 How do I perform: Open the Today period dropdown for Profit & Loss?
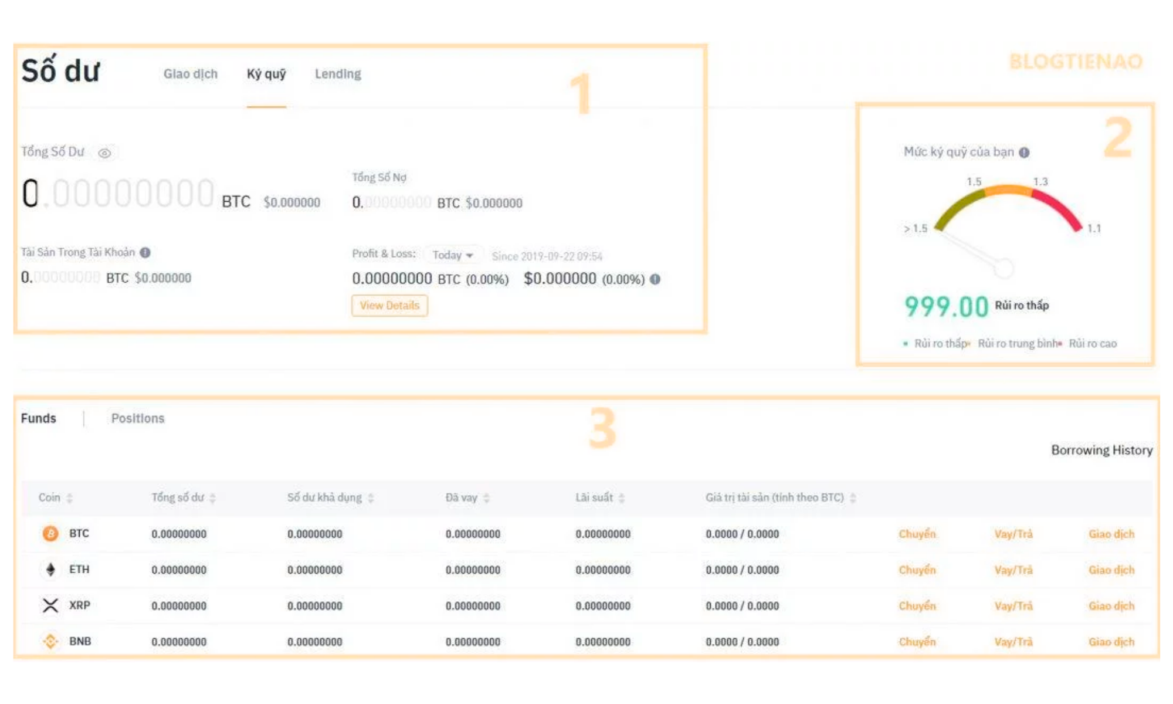452,255
